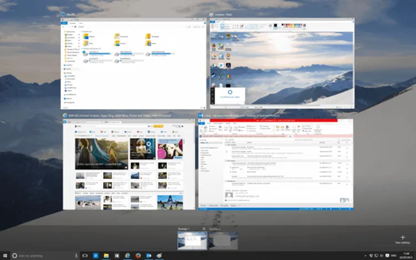Image resolution: width=416 pixels, height=260 pixels.
Task: Open the Store icon on the taskbar
Action: [116, 256]
